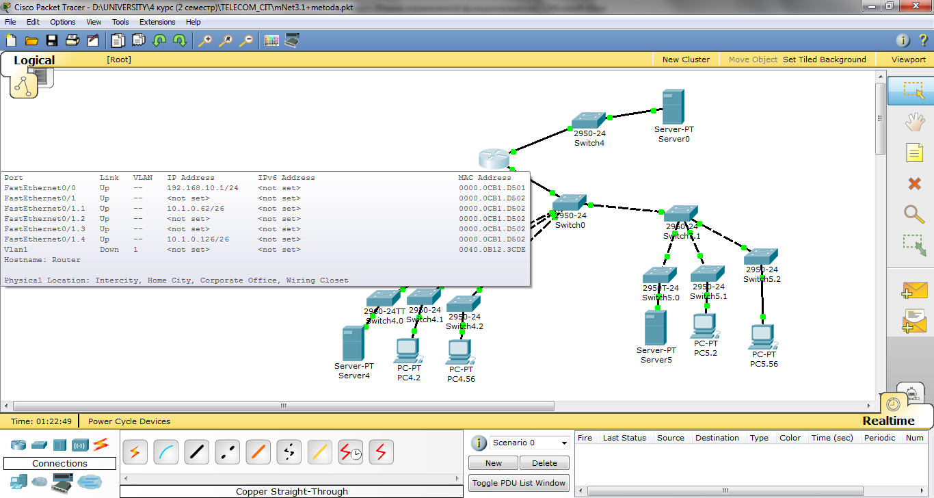Open the custom devices dialog
The height and width of the screenshot is (498, 934).
[292, 40]
